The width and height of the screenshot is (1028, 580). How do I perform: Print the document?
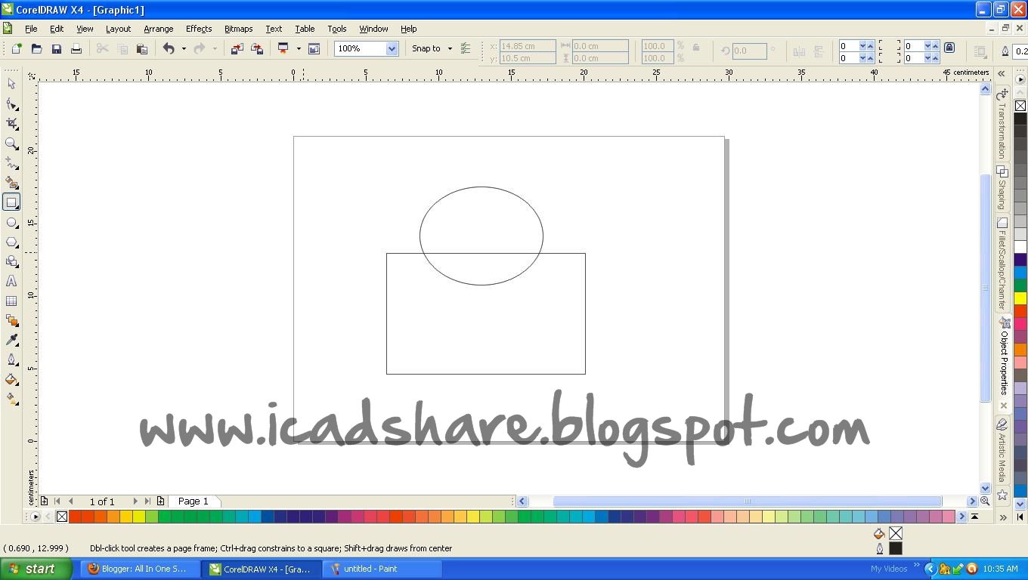[x=76, y=48]
